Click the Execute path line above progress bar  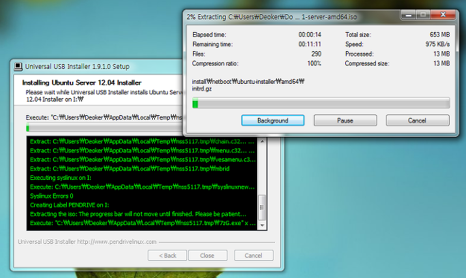(x=104, y=117)
